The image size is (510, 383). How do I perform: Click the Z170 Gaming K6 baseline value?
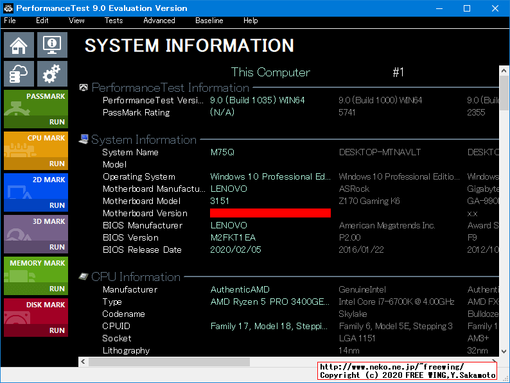point(369,201)
